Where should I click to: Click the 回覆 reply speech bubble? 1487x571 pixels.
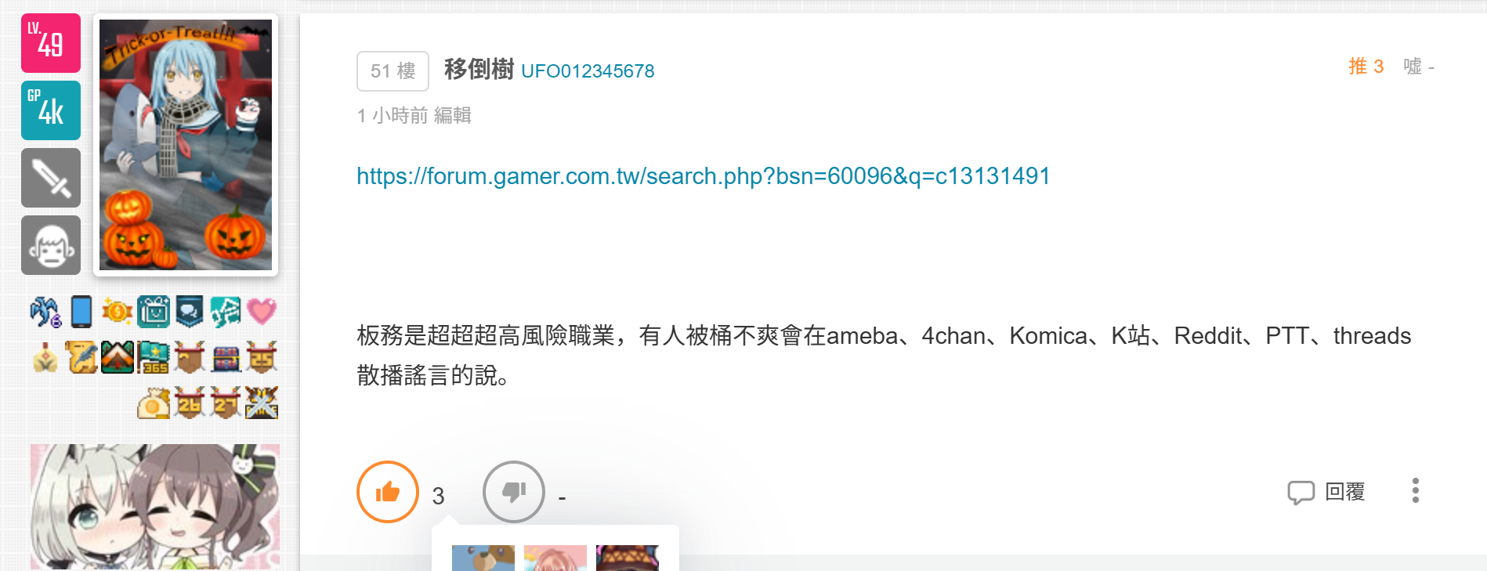coord(1326,492)
